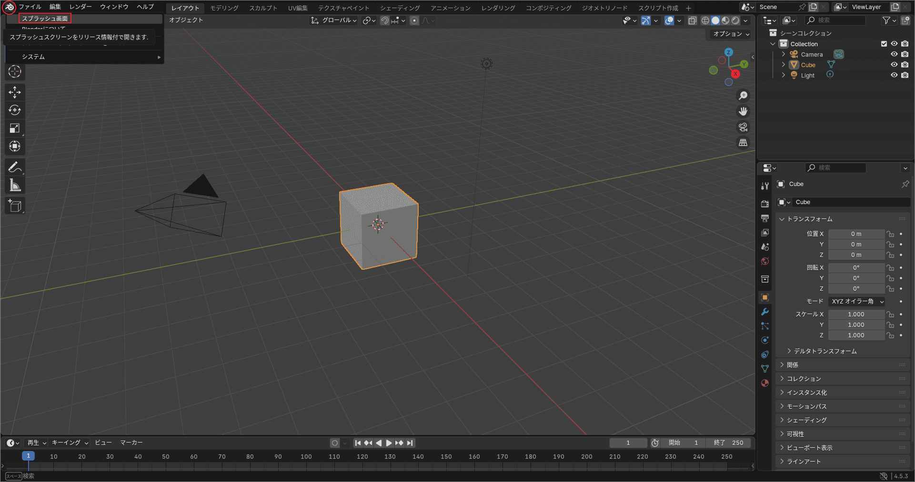
Task: Expand the デルタトランスフォーム panel
Action: tap(825, 351)
